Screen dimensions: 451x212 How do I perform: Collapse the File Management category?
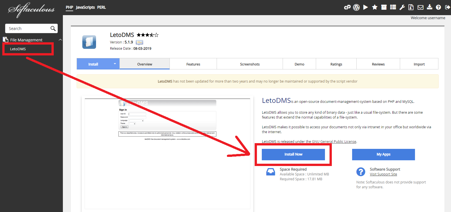[60, 40]
